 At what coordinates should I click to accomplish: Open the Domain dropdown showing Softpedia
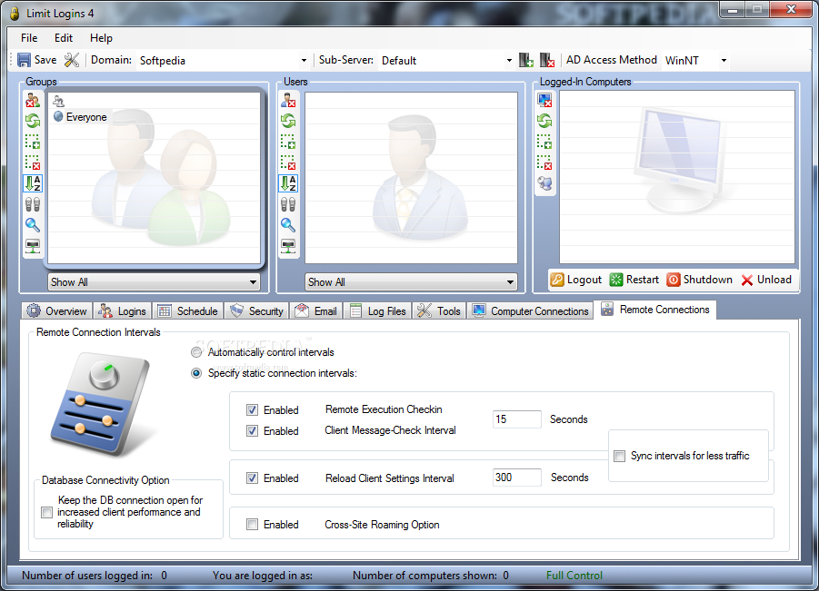(x=223, y=61)
